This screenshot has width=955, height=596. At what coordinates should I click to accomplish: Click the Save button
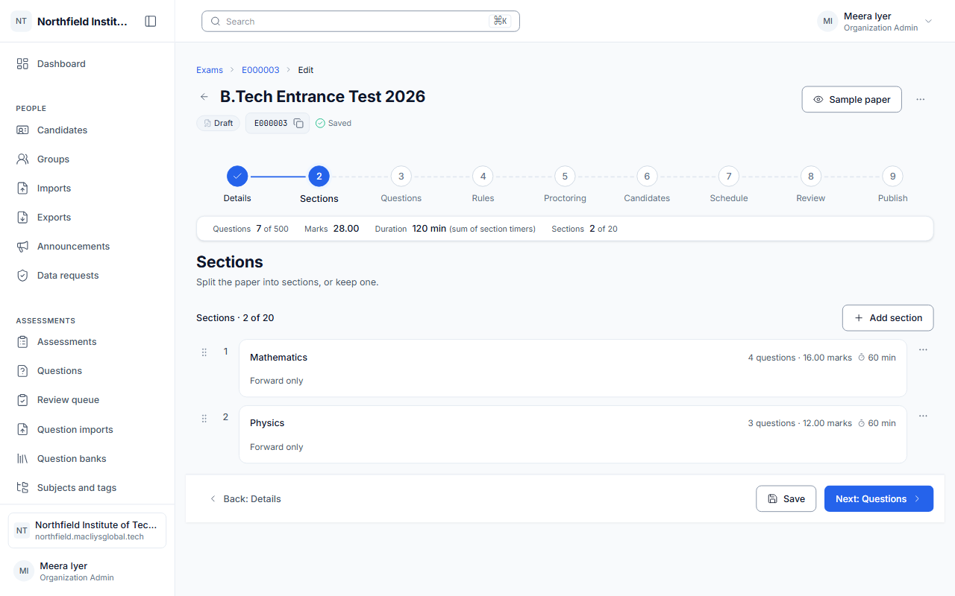point(786,499)
